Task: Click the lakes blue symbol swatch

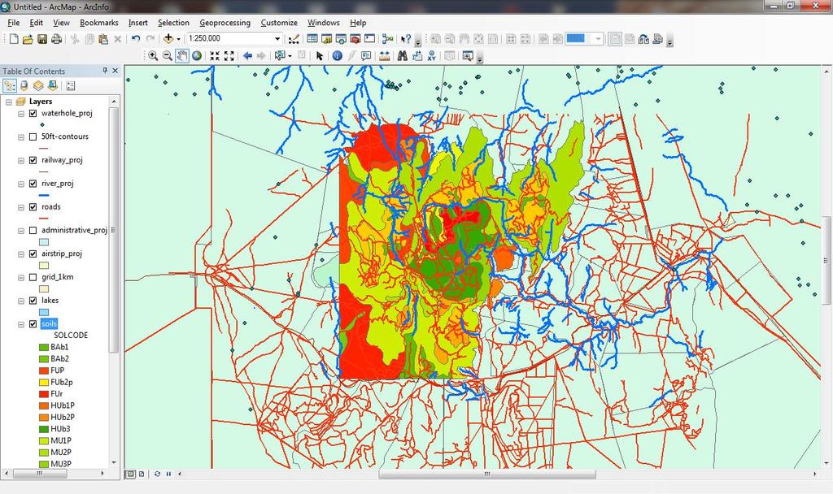Action: click(x=44, y=313)
